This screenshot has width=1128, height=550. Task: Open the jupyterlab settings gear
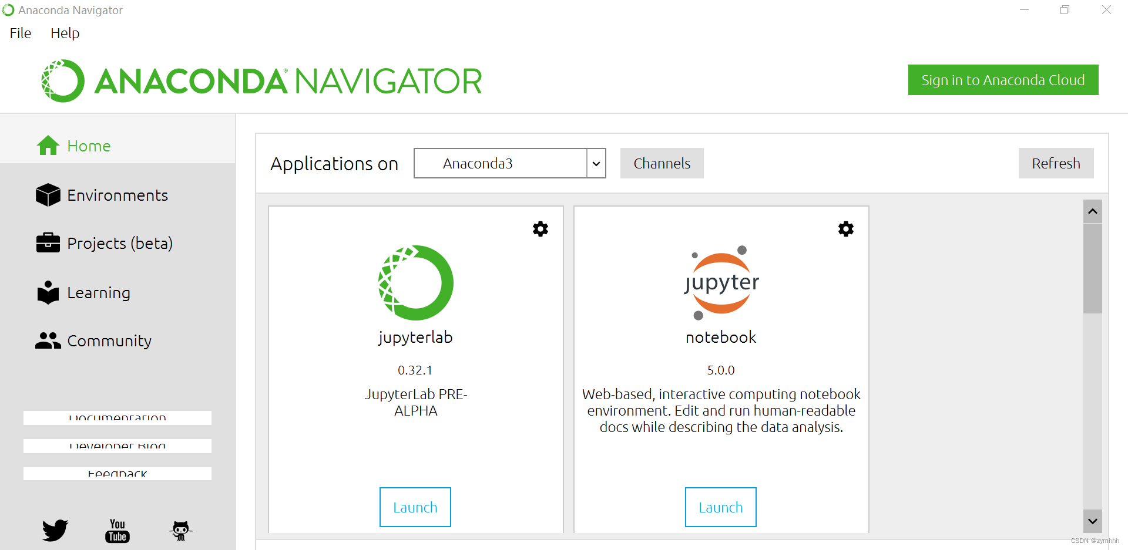(540, 229)
